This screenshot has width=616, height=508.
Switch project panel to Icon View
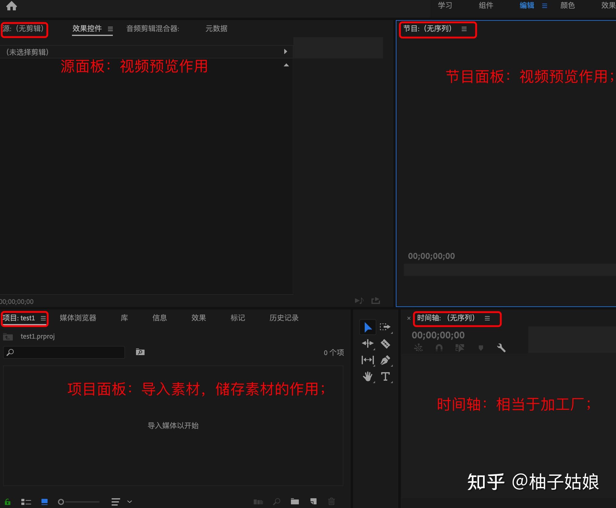(x=45, y=502)
